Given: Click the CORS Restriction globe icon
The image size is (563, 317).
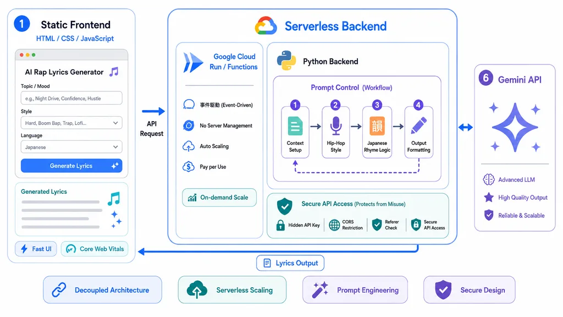Looking at the screenshot, I should click(x=334, y=225).
